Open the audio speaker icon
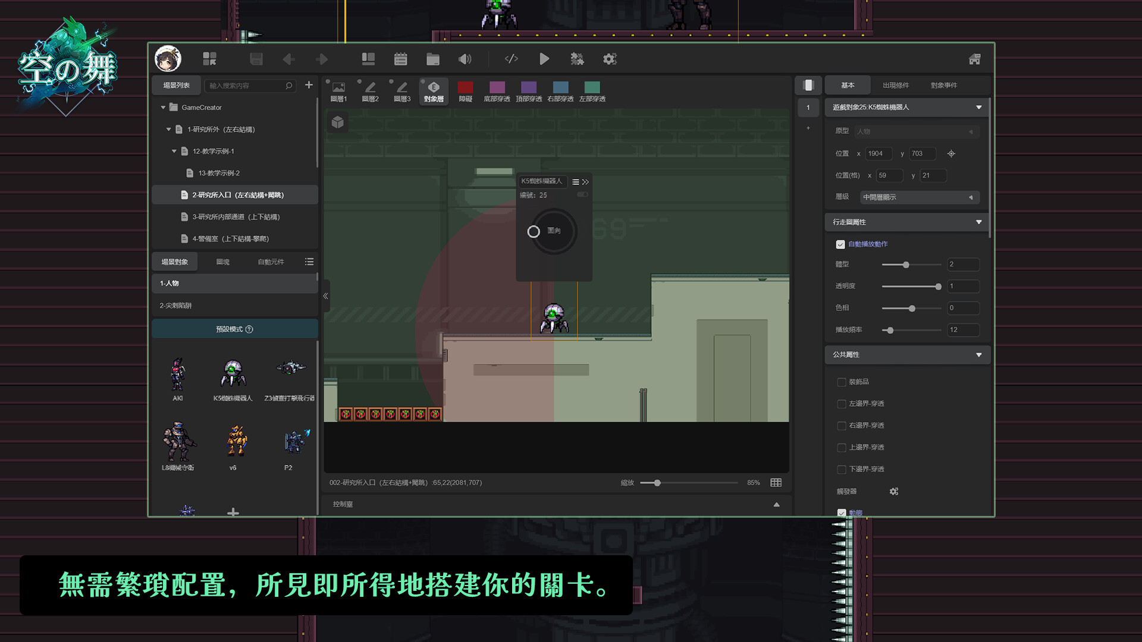The width and height of the screenshot is (1142, 642). coord(465,59)
